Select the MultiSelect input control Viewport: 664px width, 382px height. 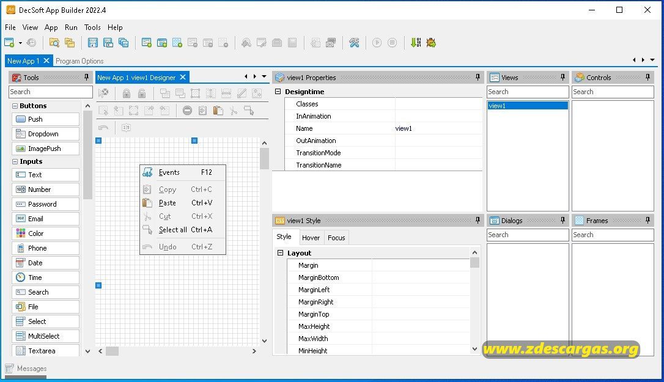46,336
